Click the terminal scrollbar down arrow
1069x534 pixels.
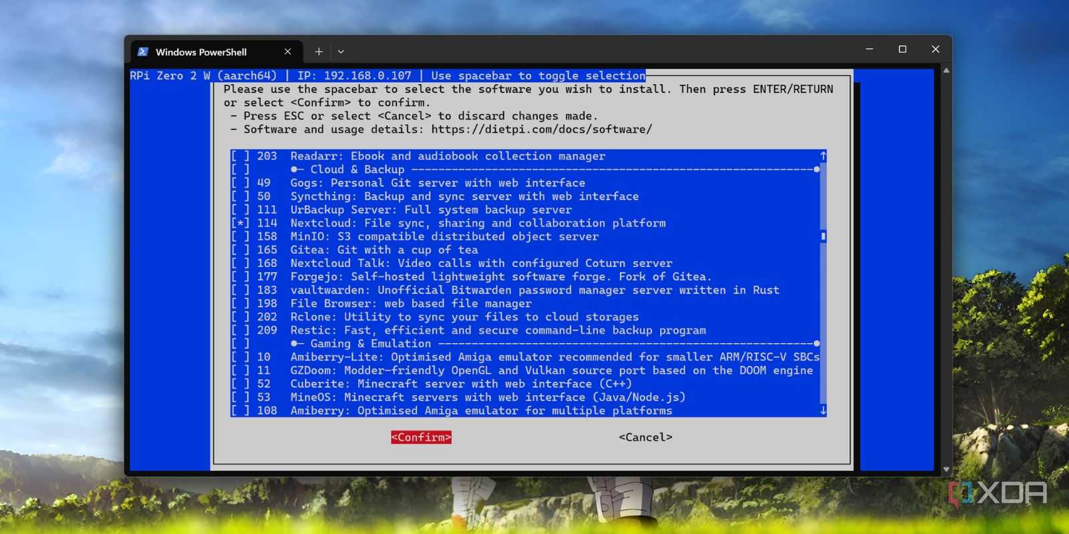pos(946,469)
